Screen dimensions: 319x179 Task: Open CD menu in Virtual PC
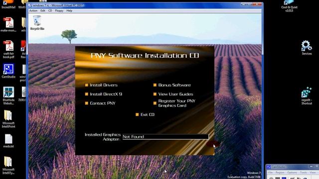[x=50, y=11]
